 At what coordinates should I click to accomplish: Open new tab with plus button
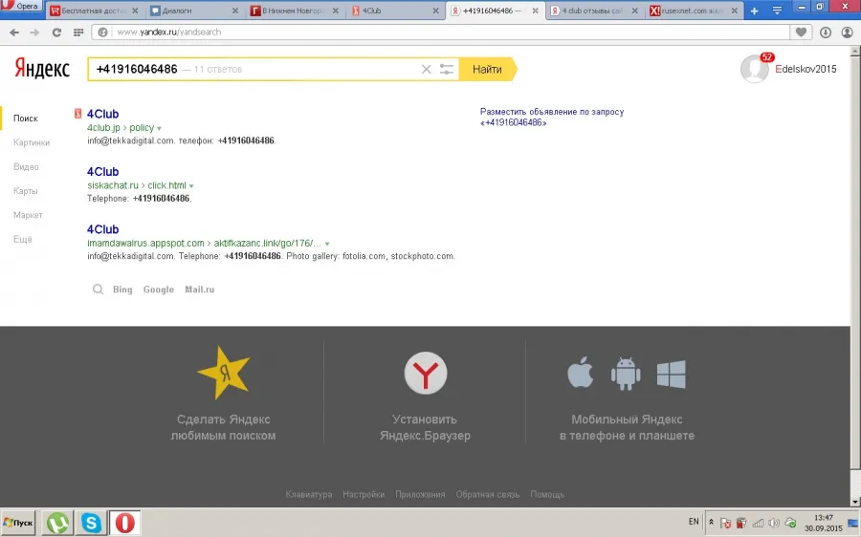[x=755, y=11]
